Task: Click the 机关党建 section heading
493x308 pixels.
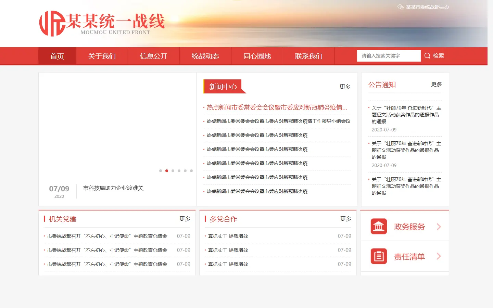Action: coord(63,219)
